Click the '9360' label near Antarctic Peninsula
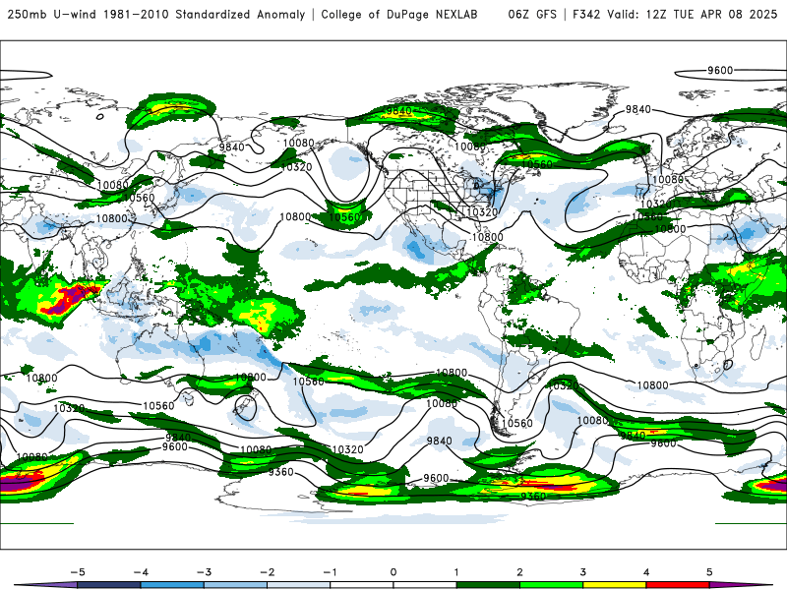Viewport: 787px width, 590px height. [x=532, y=496]
